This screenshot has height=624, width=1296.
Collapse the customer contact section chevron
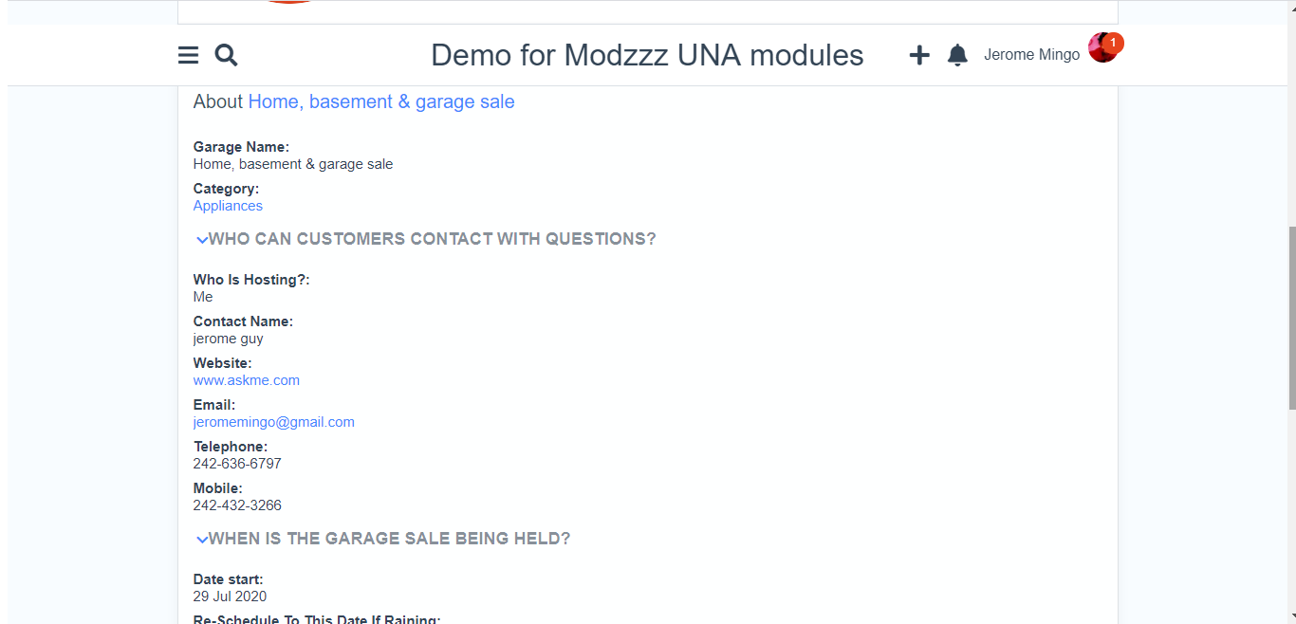[201, 240]
